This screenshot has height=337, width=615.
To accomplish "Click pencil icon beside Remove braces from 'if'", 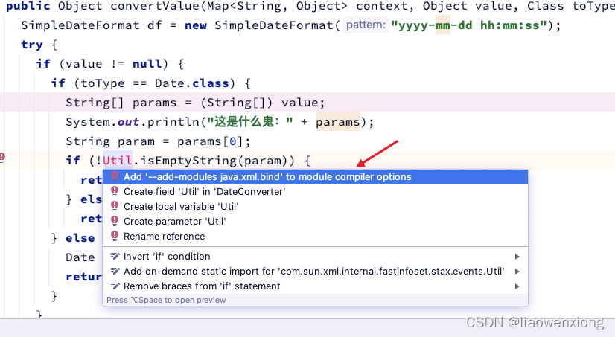I will pyautogui.click(x=115, y=286).
